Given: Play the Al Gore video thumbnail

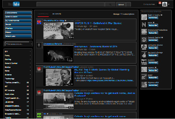Looking at the screenshot, I should (x=58, y=77).
